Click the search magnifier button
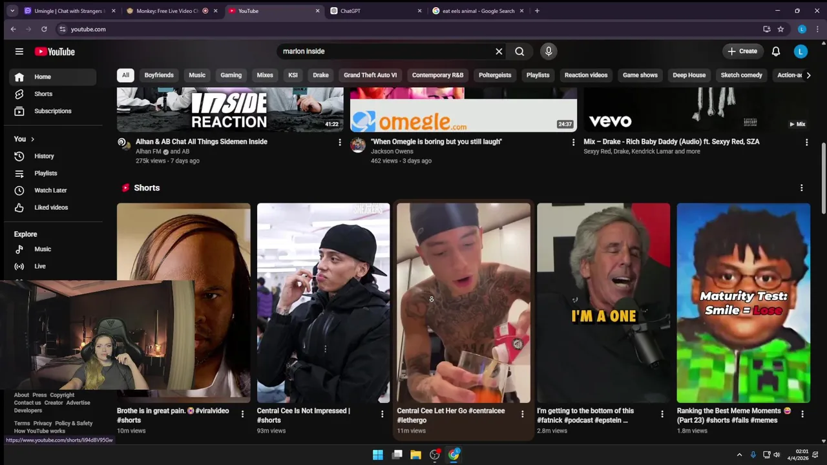This screenshot has width=827, height=465. click(x=519, y=52)
